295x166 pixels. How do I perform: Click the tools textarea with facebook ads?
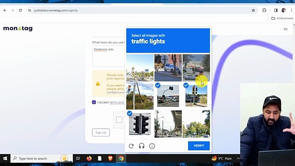109,56
